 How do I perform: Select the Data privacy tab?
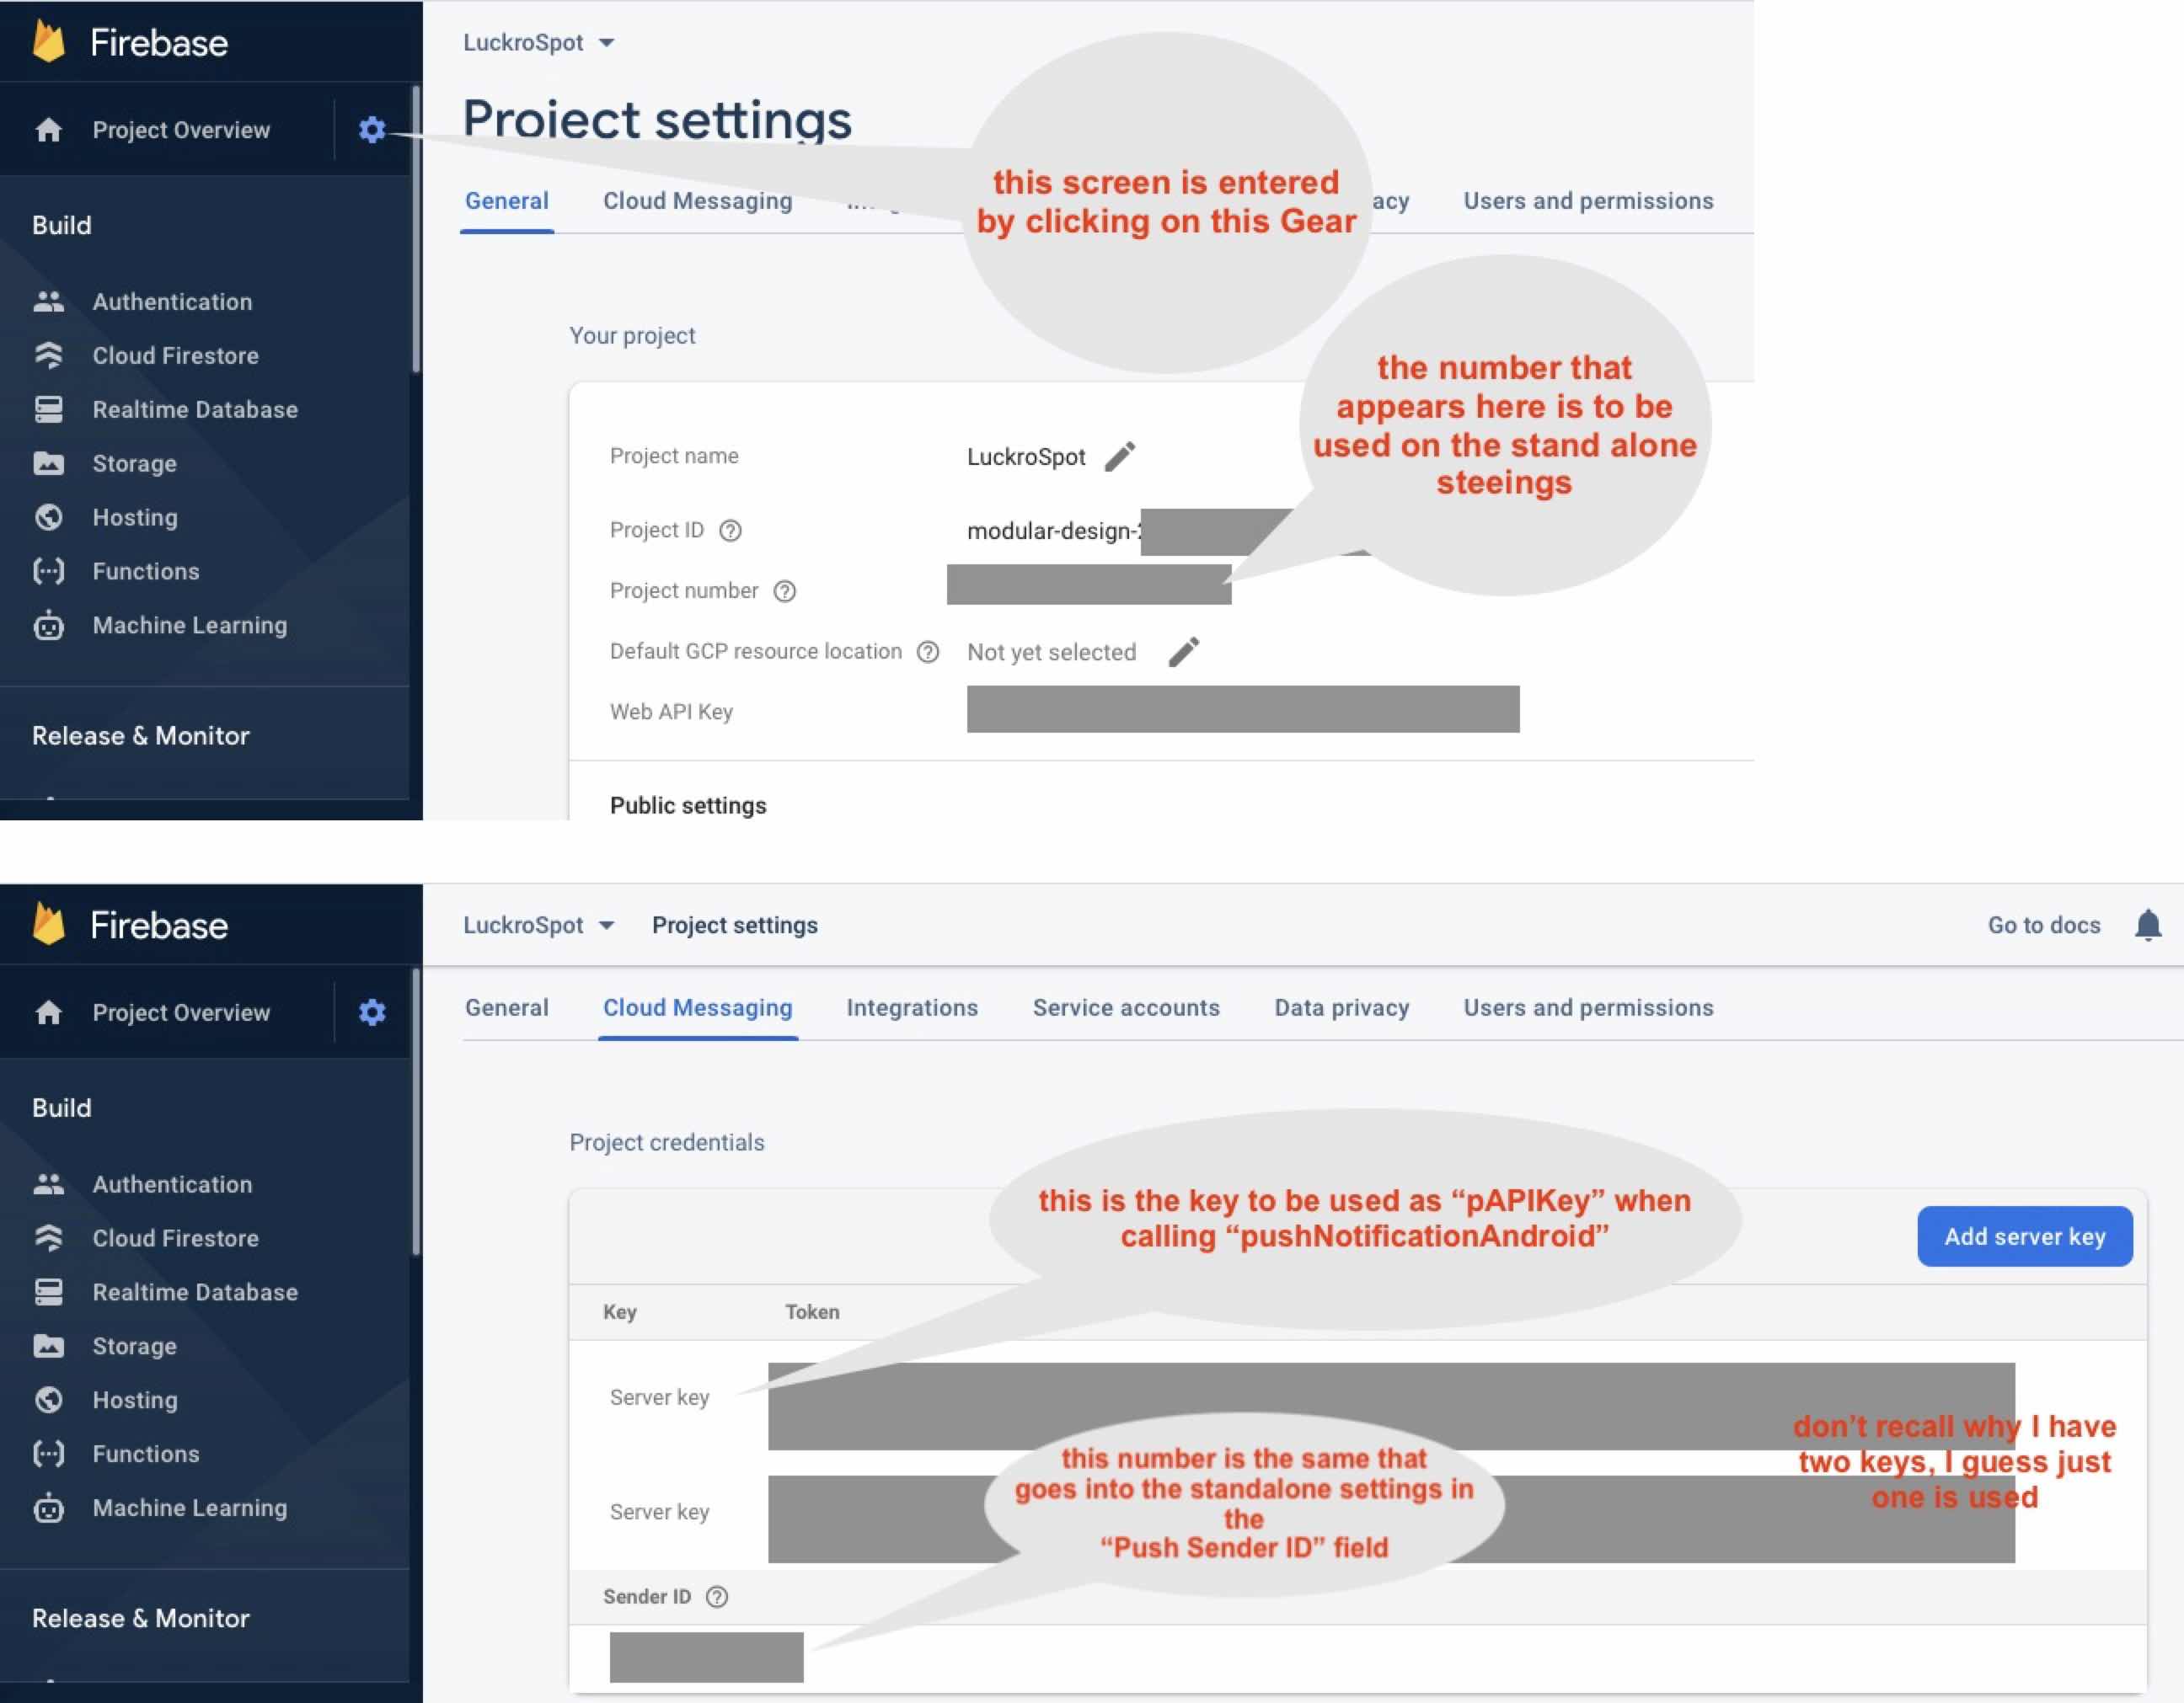tap(1341, 1007)
